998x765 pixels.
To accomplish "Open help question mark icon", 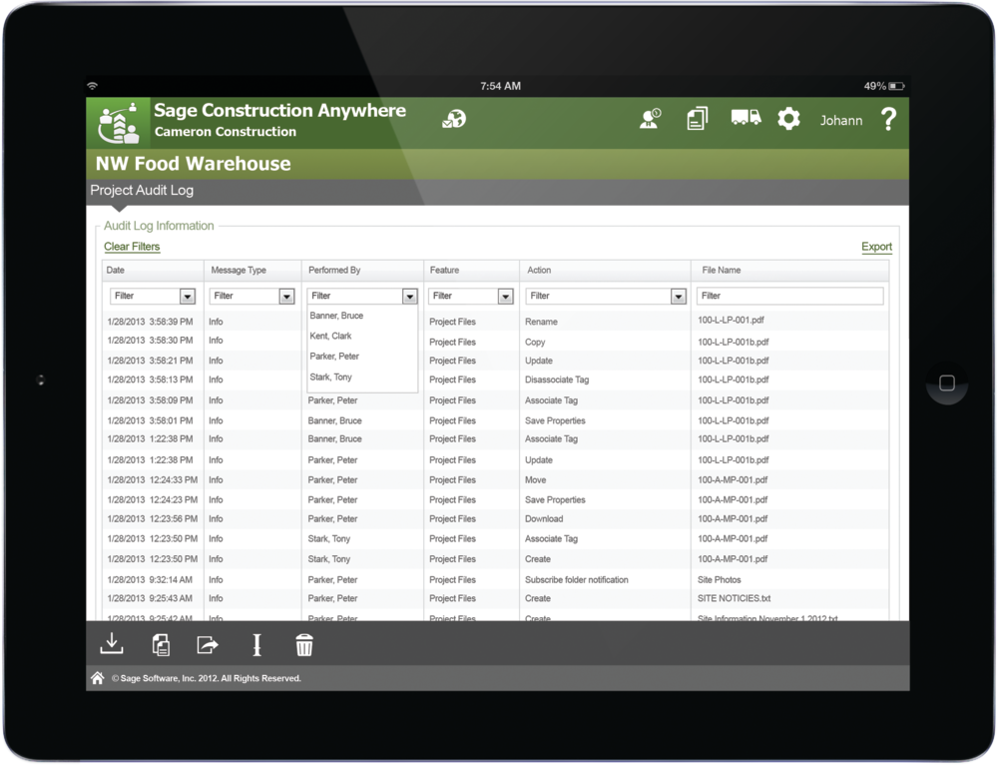I will tap(888, 119).
